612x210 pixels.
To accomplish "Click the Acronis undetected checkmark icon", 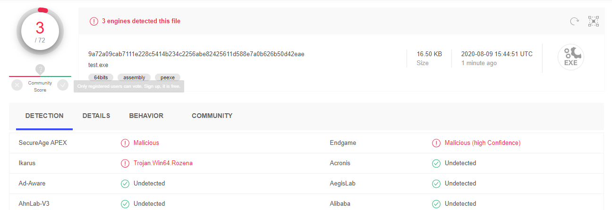I will point(436,163).
